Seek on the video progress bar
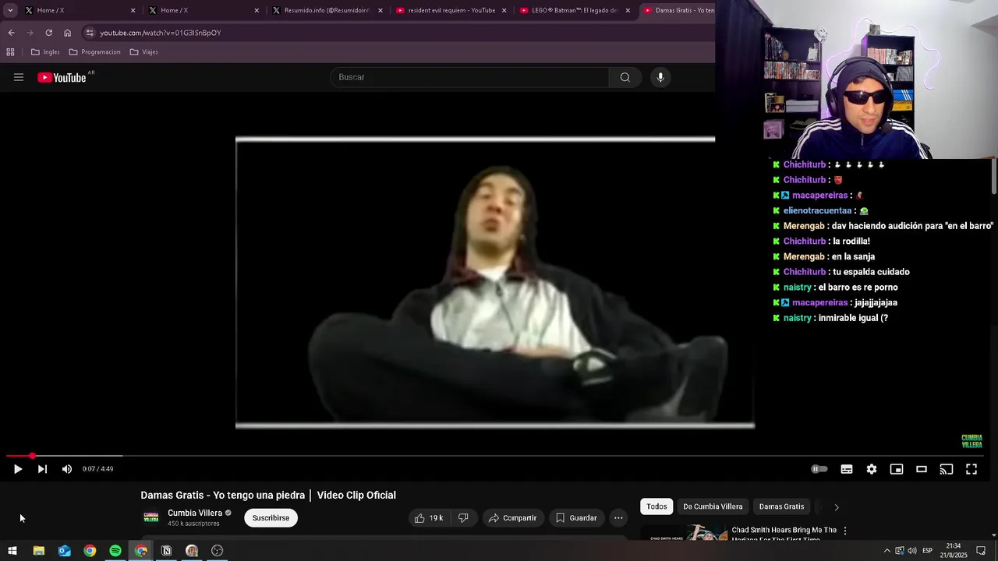 point(496,456)
